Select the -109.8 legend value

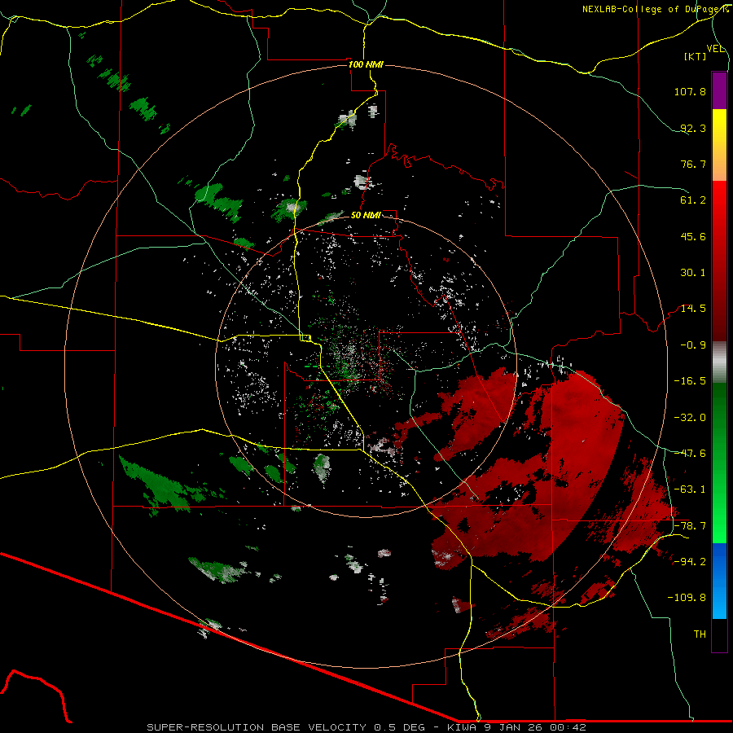coord(687,598)
